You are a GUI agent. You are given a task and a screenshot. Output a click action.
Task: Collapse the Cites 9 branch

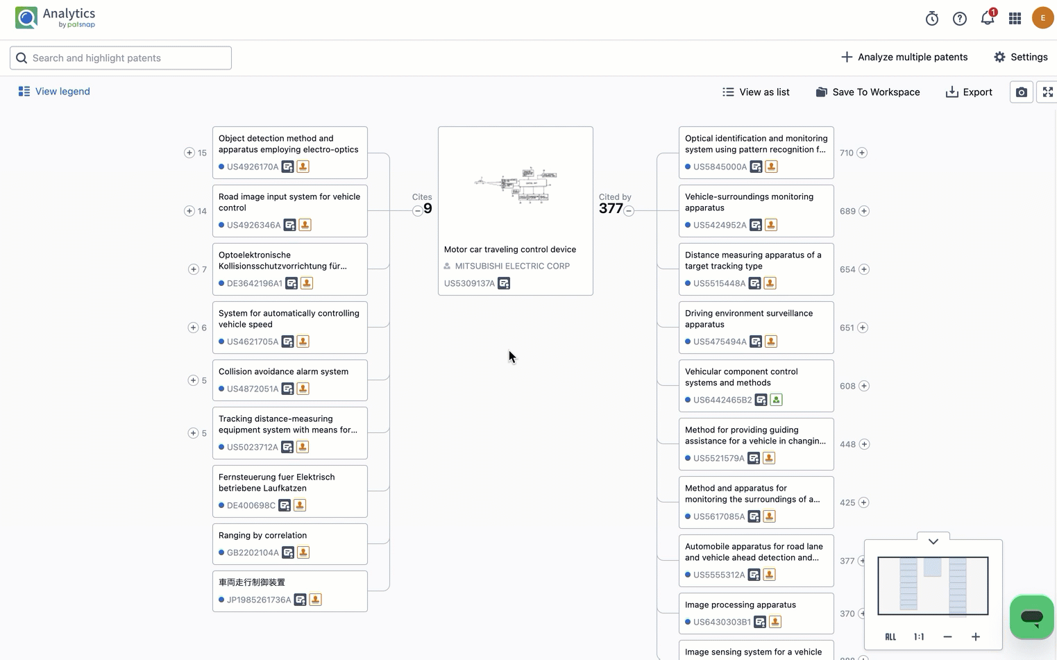click(x=417, y=211)
